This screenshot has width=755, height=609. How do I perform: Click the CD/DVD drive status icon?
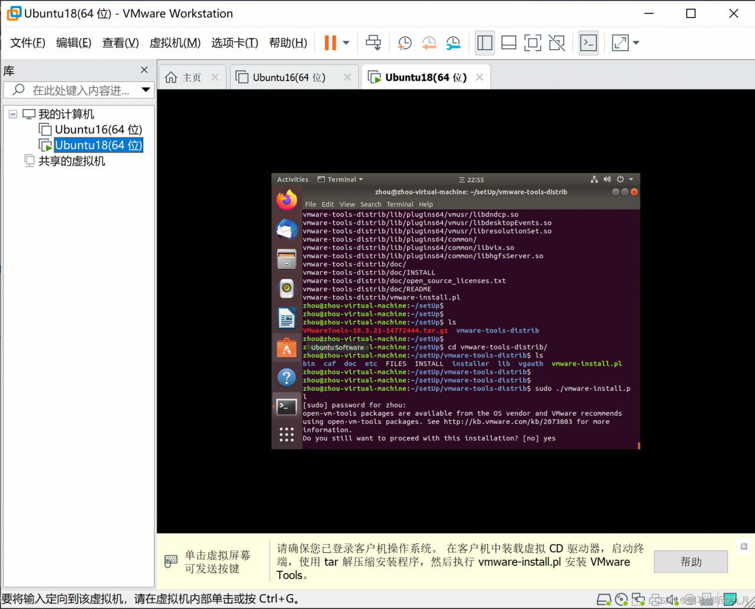coord(621,600)
